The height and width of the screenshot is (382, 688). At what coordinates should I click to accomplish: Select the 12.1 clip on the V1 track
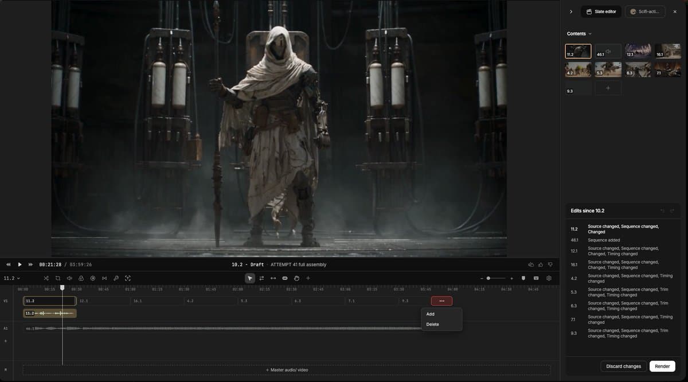click(104, 301)
